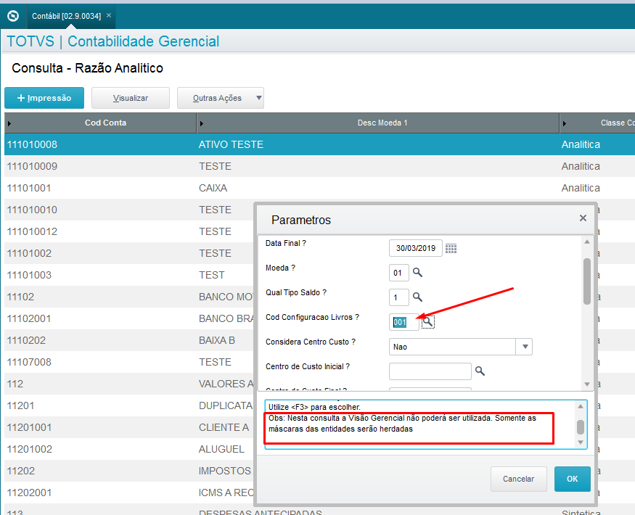Click the help text scrollbar thumb
This screenshot has width=635, height=515.
[x=581, y=427]
